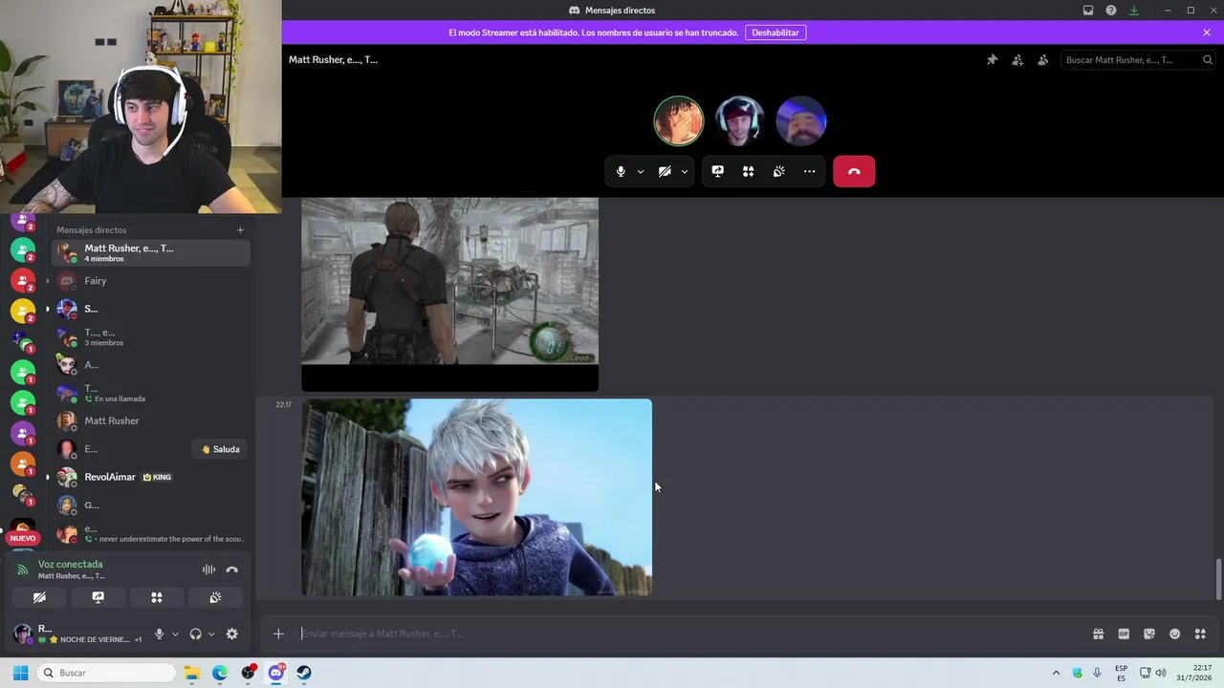
Task: Open the Matt Rusher direct message
Action: tap(151, 421)
